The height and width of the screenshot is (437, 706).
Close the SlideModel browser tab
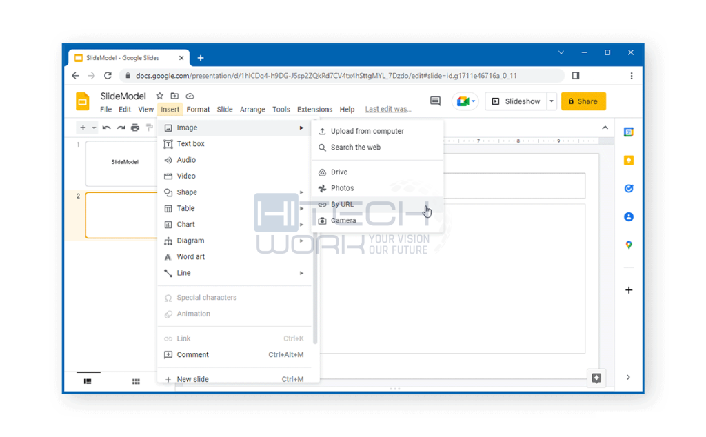181,58
